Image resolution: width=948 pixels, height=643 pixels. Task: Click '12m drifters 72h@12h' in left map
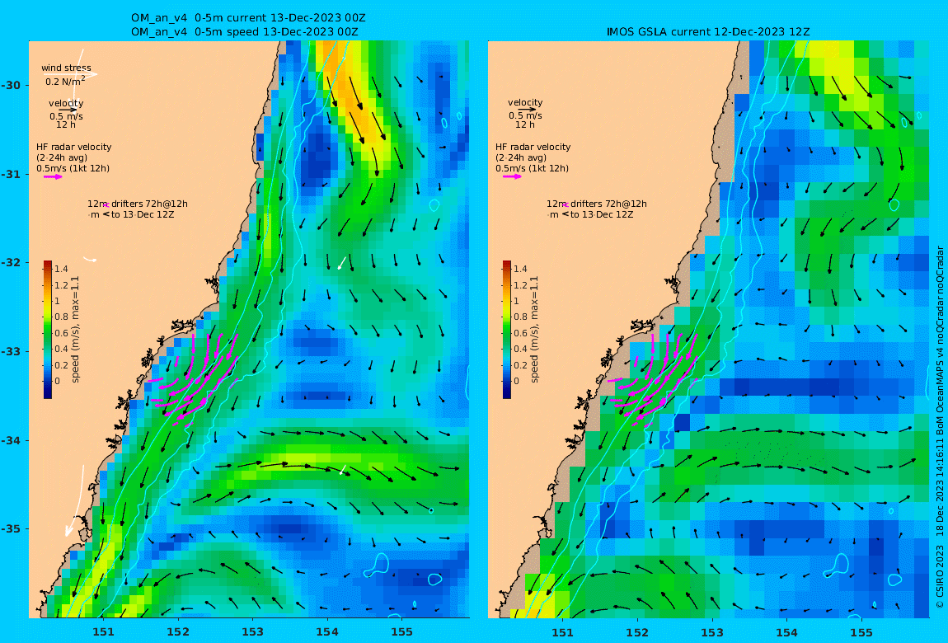coord(137,204)
